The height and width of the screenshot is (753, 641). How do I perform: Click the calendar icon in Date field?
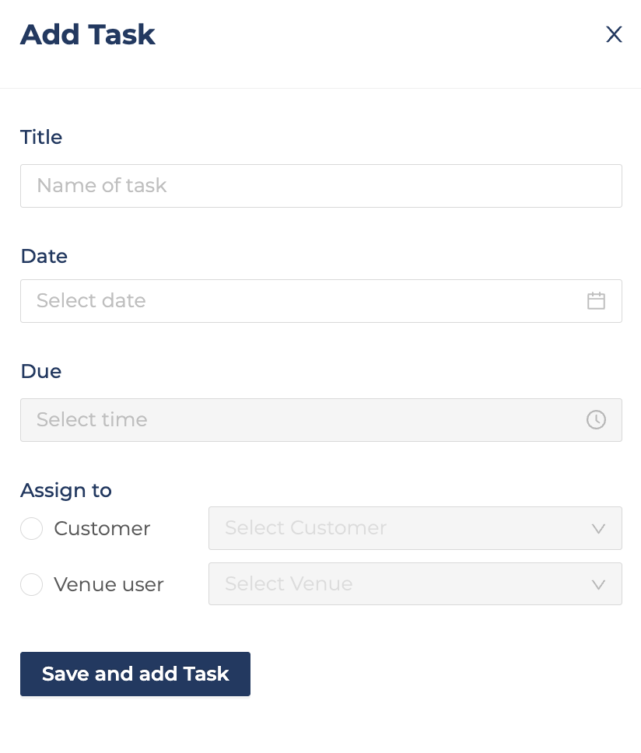point(596,301)
